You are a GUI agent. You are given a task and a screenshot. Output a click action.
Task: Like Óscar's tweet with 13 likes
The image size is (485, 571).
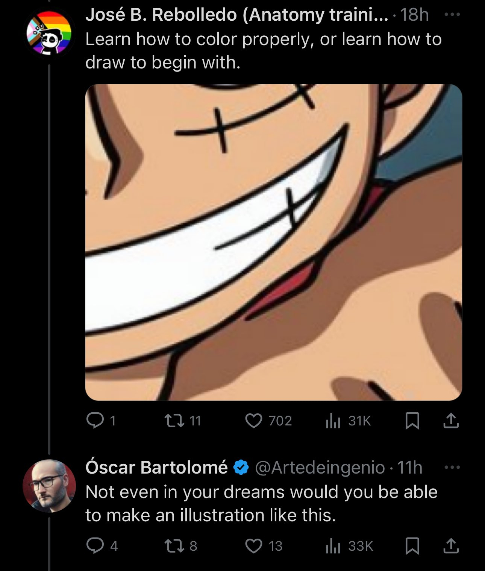tap(254, 546)
